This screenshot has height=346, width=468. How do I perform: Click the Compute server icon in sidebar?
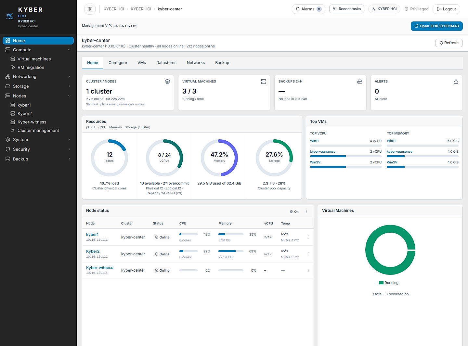(8, 50)
